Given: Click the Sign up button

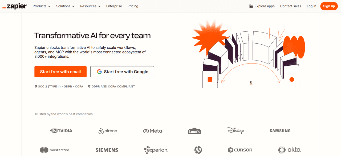Looking at the screenshot, I should click(x=329, y=6).
